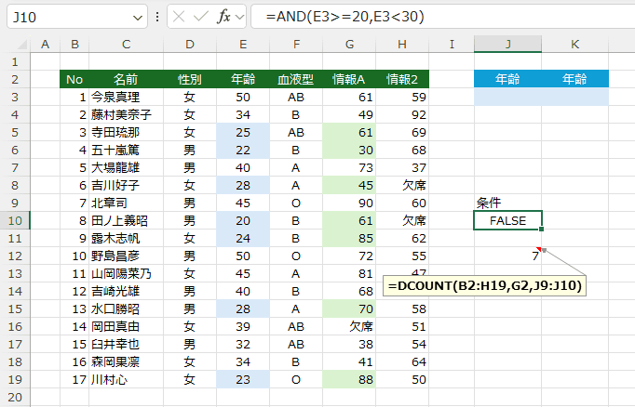
Task: Select column J header
Action: coord(507,45)
